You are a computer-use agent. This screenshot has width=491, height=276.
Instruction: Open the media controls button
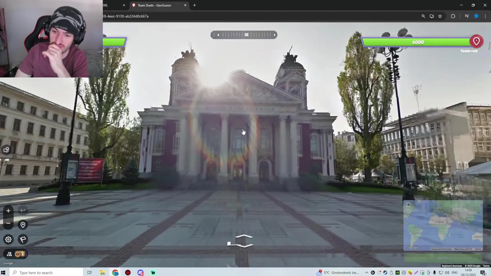point(466,16)
